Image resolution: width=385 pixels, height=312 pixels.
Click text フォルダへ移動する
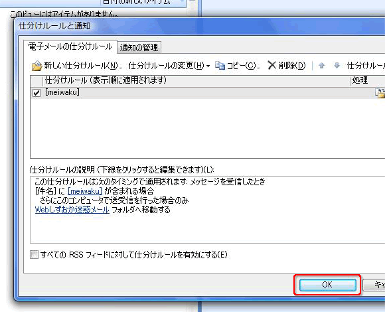(141, 210)
